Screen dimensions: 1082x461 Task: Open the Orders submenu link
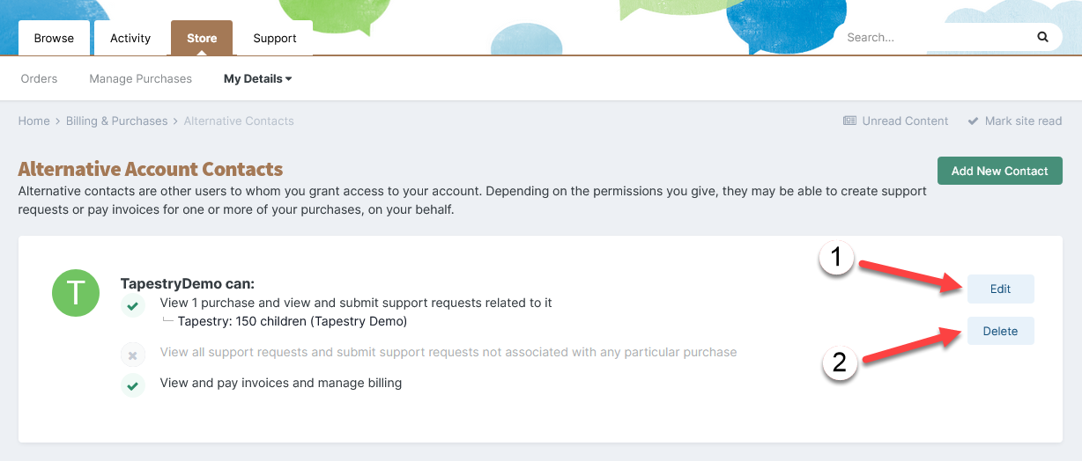tap(39, 78)
